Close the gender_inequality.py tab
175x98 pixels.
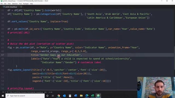pos(21,7)
